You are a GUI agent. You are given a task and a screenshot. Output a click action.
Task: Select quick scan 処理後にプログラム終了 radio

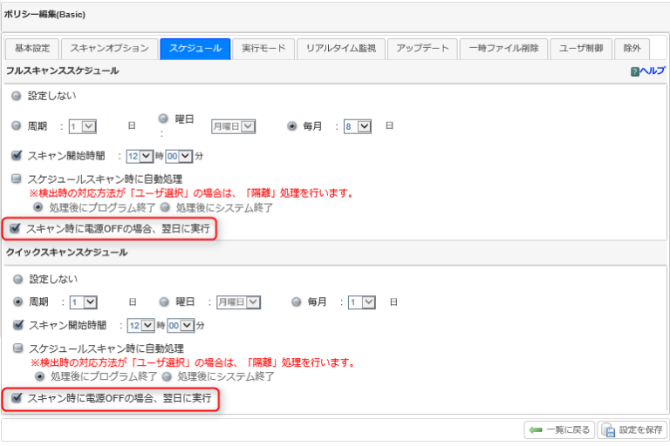(40, 376)
